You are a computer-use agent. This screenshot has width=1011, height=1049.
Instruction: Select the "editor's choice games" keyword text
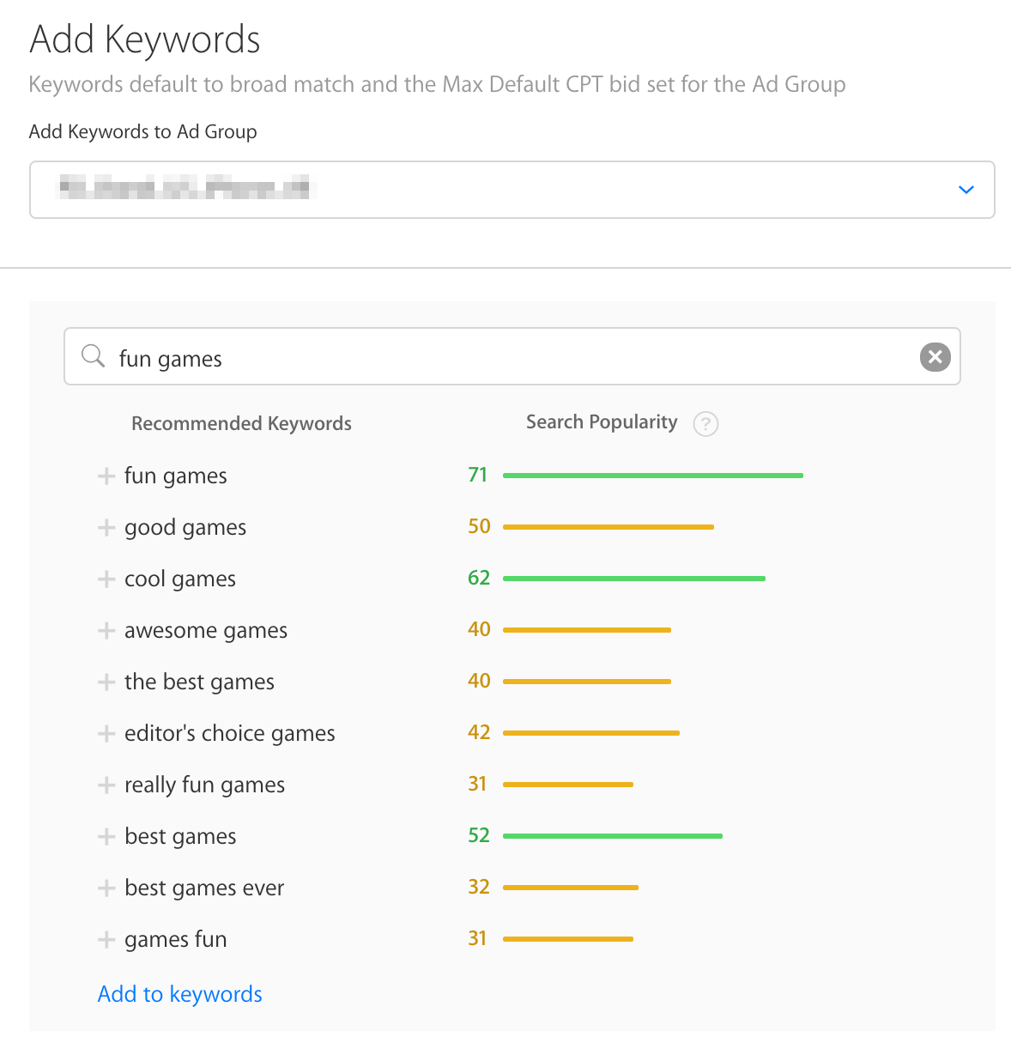coord(229,734)
